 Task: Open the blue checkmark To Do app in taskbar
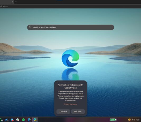(7, 120)
